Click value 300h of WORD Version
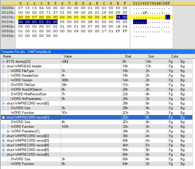The width and height of the screenshot is (195, 169). pyautogui.click(x=65, y=80)
